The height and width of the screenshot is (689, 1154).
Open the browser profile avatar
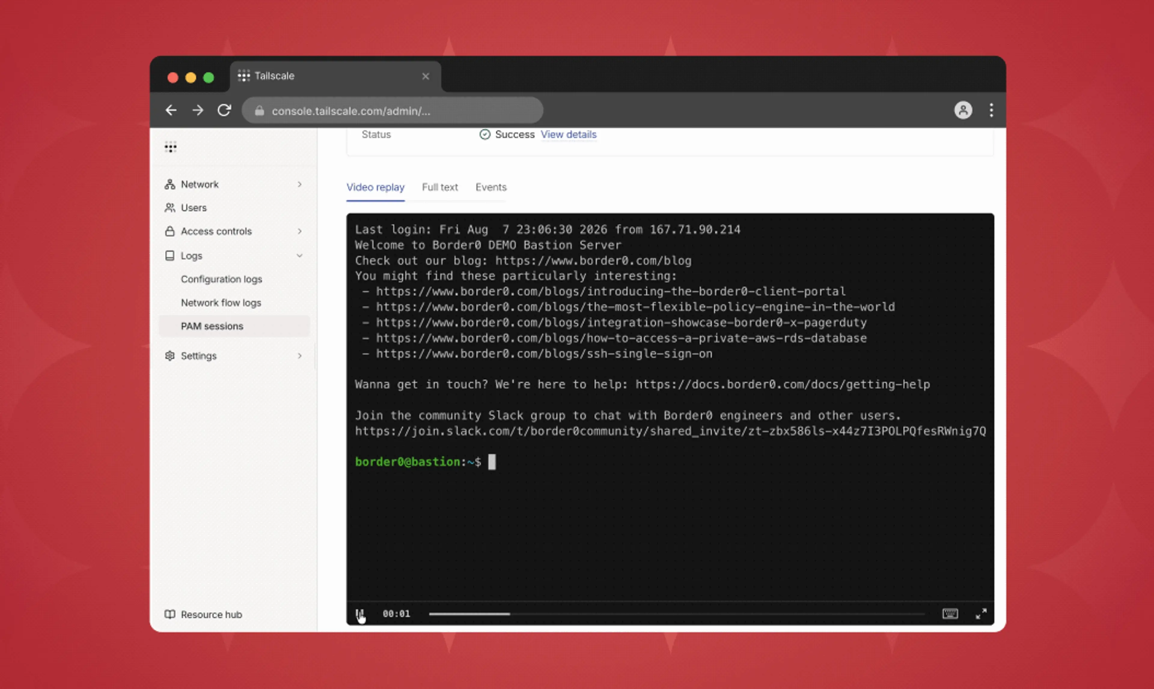[x=963, y=110]
